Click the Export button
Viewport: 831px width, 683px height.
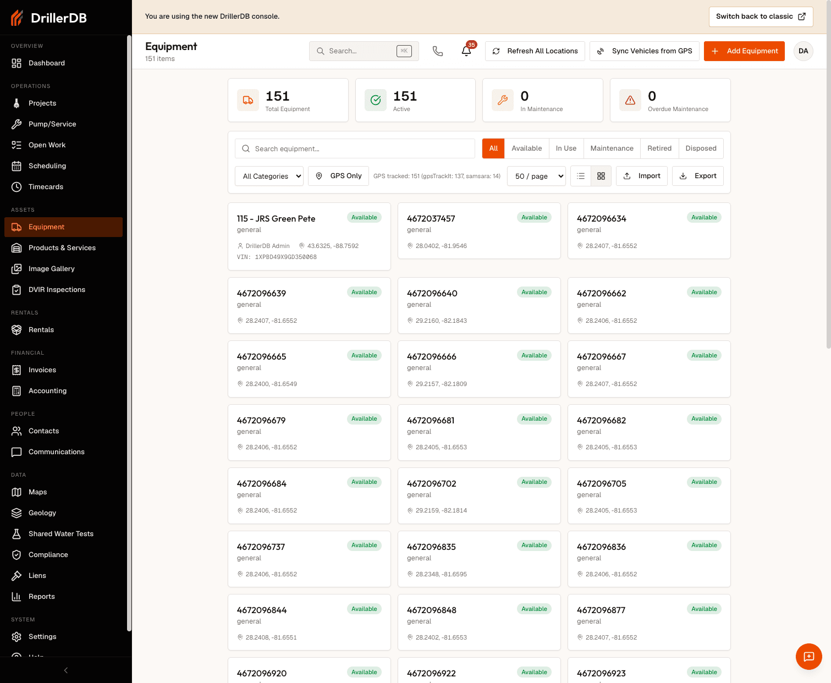[698, 176]
